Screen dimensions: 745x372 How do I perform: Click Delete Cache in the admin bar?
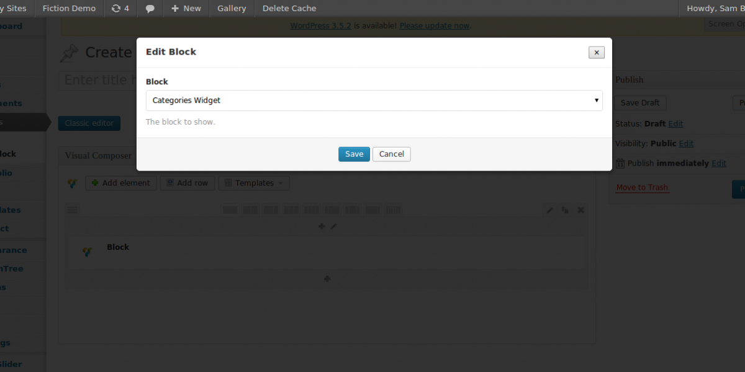[289, 9]
